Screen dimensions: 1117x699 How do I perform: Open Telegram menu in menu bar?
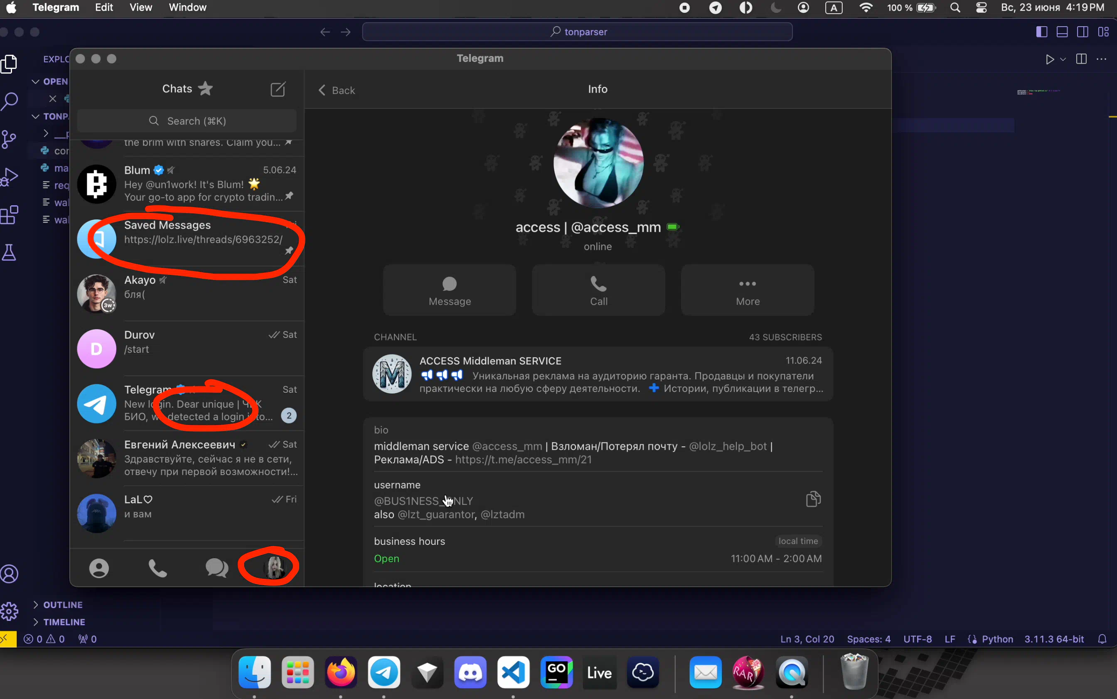[x=56, y=7]
